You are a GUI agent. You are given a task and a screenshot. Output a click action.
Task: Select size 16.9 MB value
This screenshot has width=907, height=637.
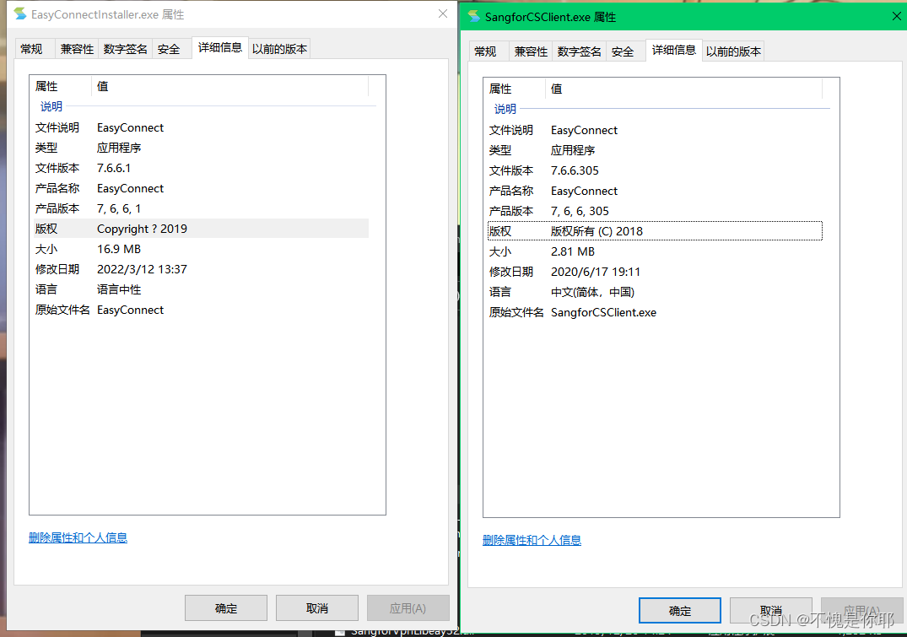(119, 249)
